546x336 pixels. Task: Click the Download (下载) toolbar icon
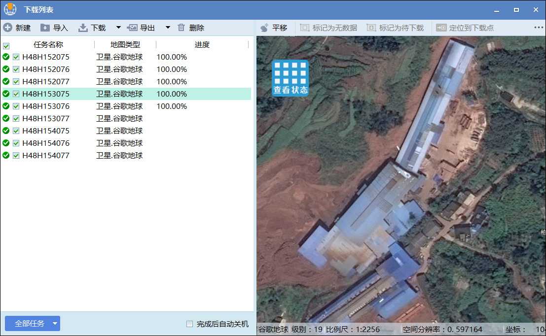pyautogui.click(x=83, y=28)
